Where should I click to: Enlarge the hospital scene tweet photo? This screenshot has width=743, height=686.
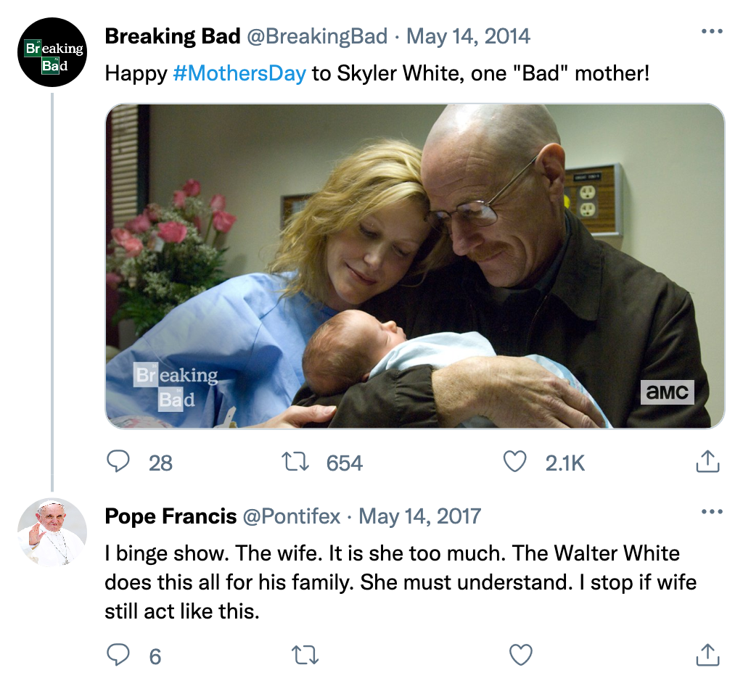415,266
